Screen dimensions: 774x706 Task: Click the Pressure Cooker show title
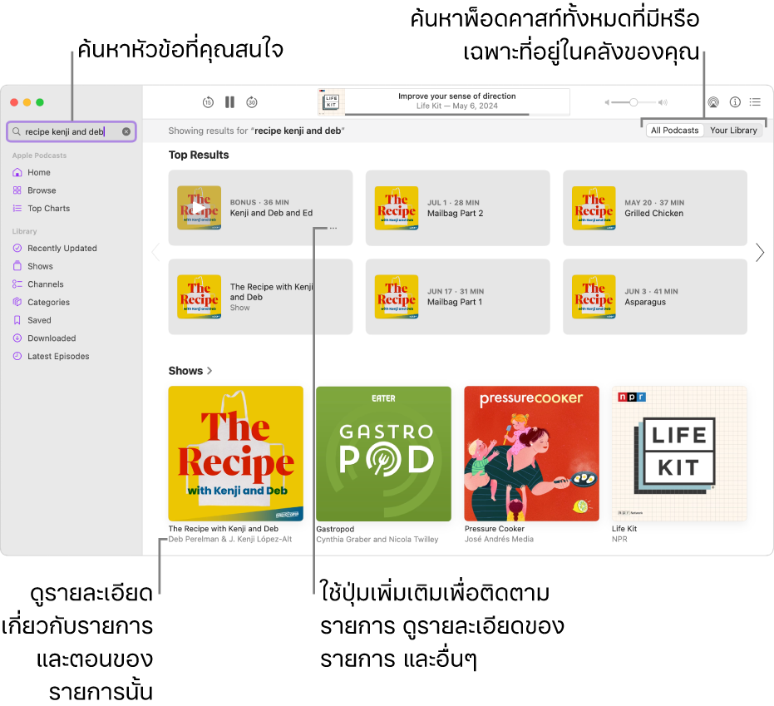(494, 529)
